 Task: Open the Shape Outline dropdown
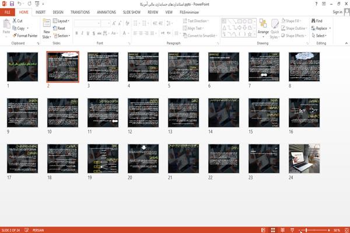point(295,28)
